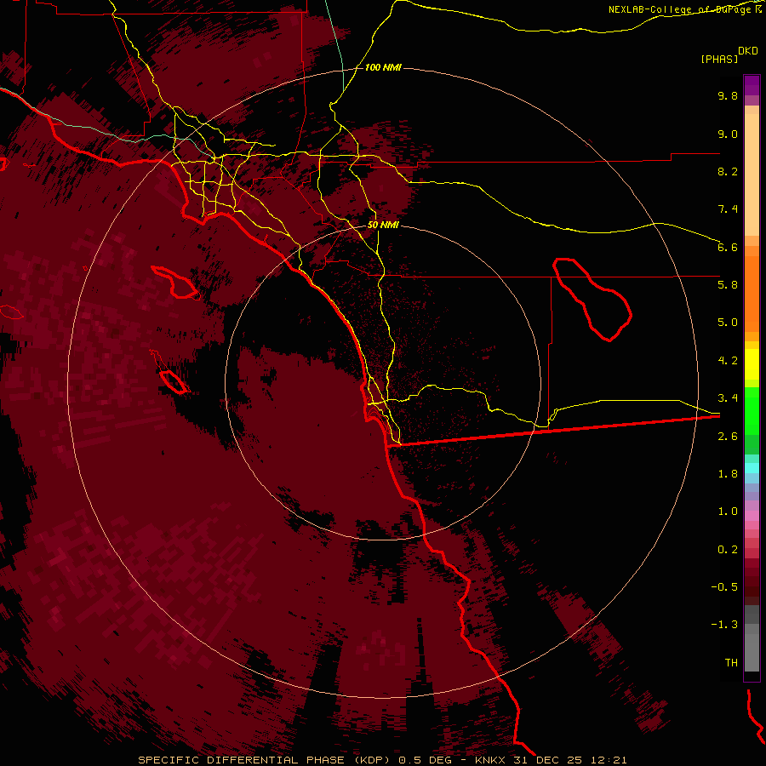
Task: Click the cyan band on the color scale
Action: (x=752, y=468)
